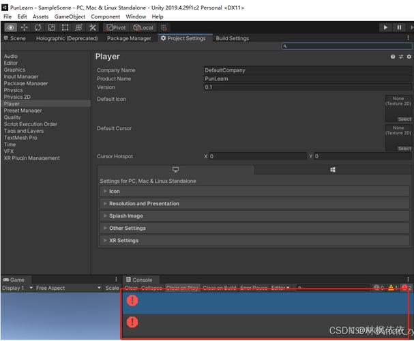The height and width of the screenshot is (341, 414).
Task: Select the Scale tool in toolbar
Action: pyautogui.click(x=51, y=27)
